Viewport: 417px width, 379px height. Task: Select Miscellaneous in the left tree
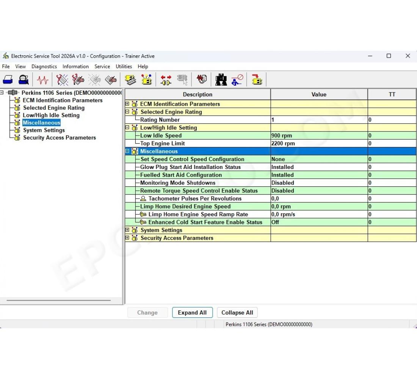click(x=41, y=123)
